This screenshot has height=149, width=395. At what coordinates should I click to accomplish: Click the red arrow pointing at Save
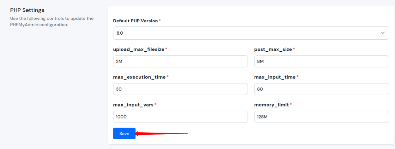coord(161,134)
